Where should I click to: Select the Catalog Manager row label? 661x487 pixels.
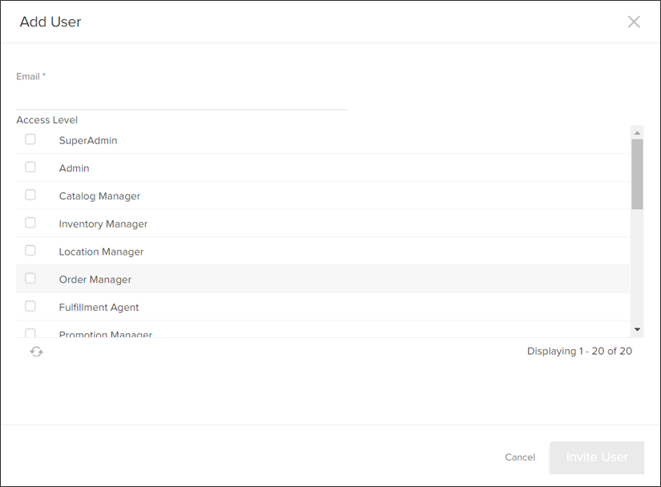point(99,195)
